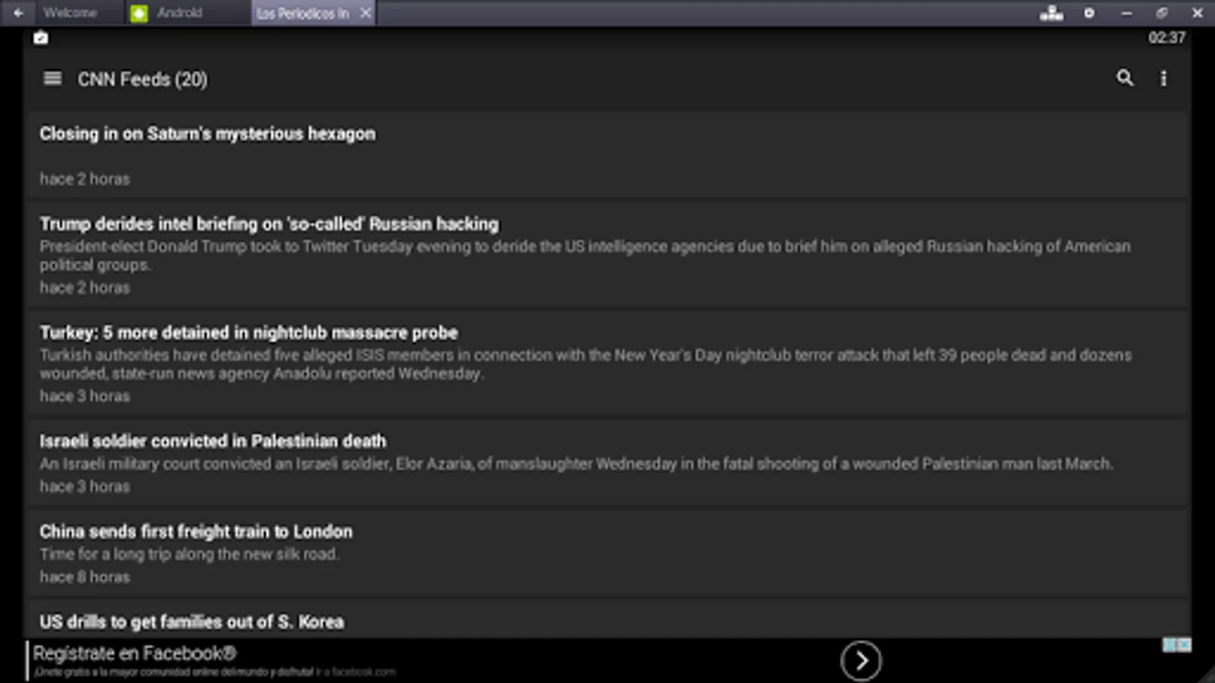
Task: Open the Turkey nightclub massacre probe headline
Action: 248,332
